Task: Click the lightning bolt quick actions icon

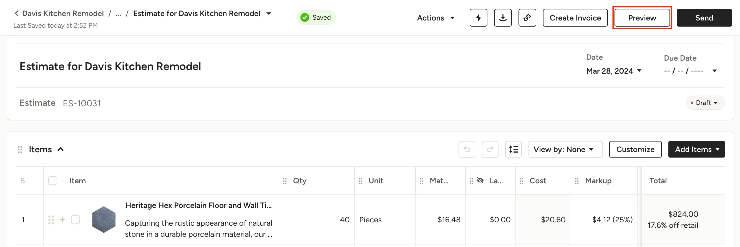Action: click(478, 18)
